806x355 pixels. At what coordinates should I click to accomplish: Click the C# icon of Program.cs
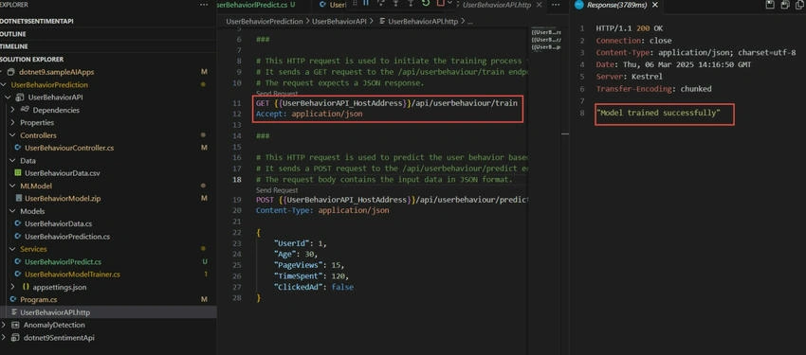(13, 299)
